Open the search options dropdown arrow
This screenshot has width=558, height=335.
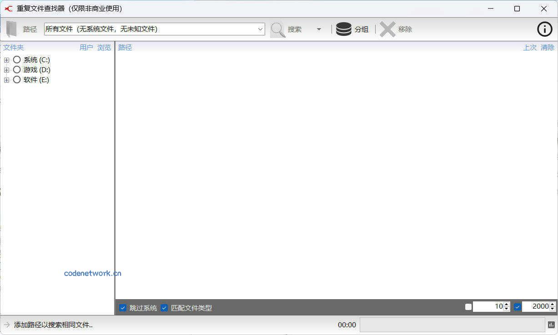coord(319,29)
